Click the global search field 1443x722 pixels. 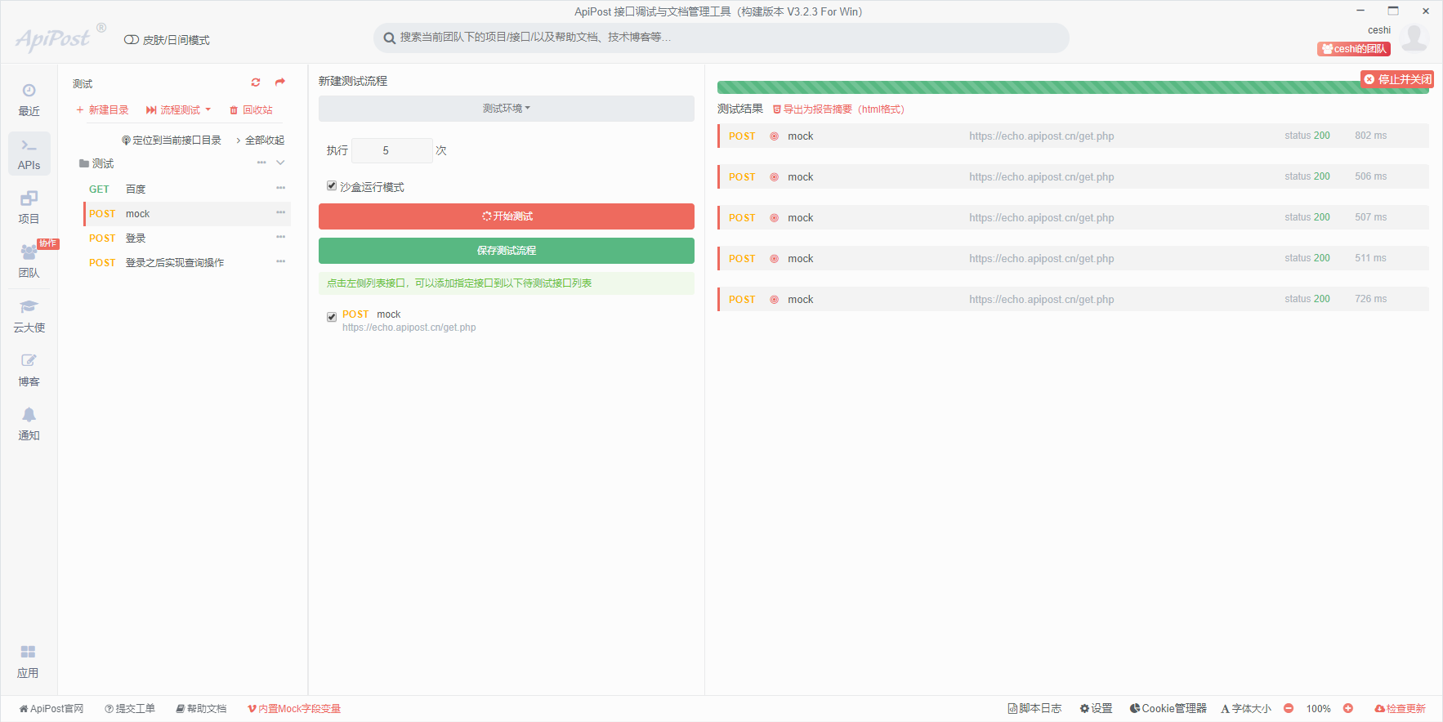[x=721, y=38]
